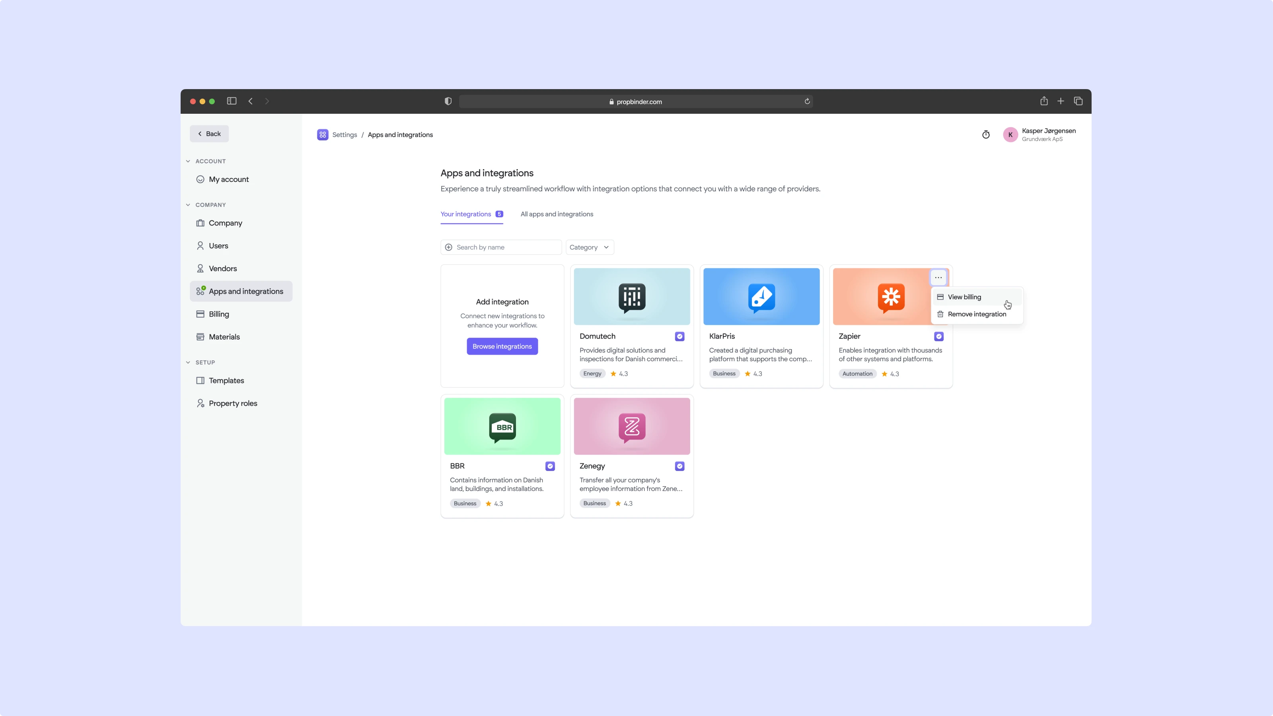Click browser share icon
This screenshot has height=716, width=1273.
pyautogui.click(x=1044, y=101)
